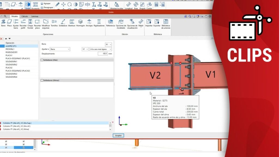Select the Hormigón concrete tool
Screen dimensions: 279x157
[80, 23]
